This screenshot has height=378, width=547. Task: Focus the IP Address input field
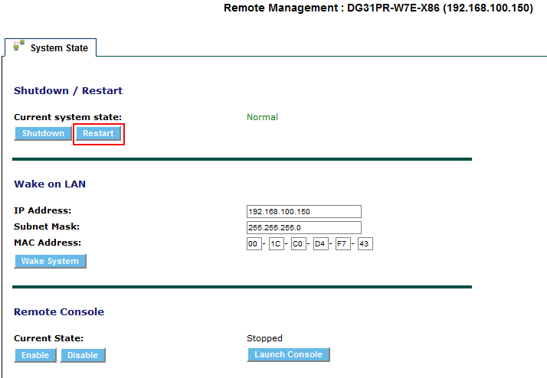(x=303, y=212)
